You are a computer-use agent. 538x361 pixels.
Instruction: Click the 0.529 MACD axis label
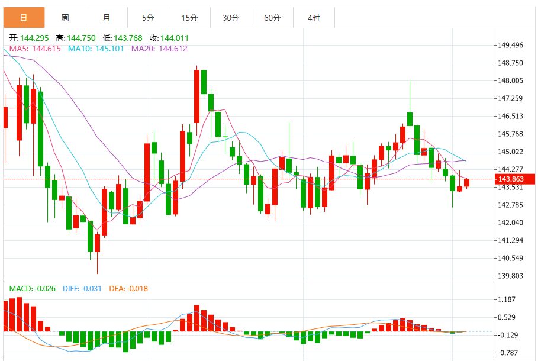(507, 317)
